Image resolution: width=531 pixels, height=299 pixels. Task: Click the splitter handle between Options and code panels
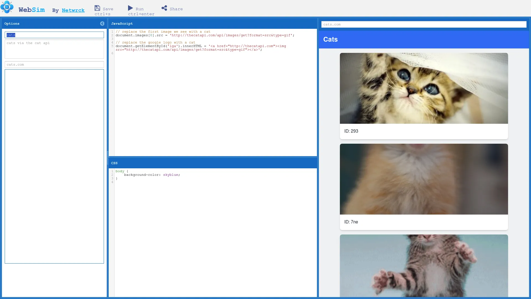108,158
